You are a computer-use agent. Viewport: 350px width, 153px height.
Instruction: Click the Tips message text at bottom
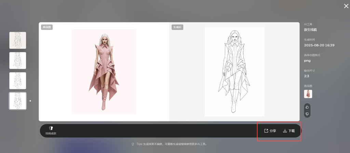[172, 144]
